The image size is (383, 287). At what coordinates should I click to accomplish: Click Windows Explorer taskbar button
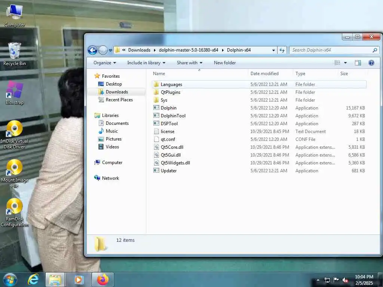(55, 280)
